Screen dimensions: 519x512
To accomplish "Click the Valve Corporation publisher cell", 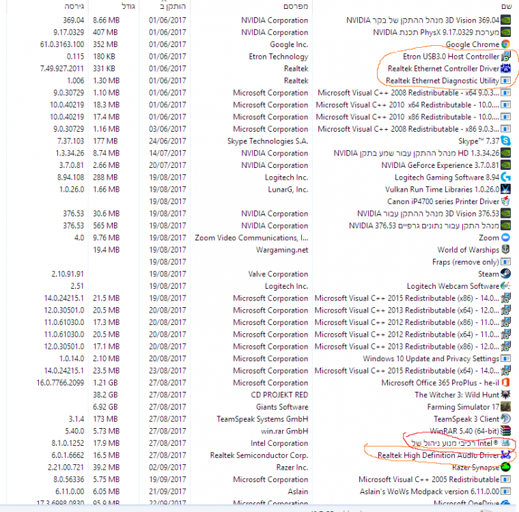I will 278,274.
